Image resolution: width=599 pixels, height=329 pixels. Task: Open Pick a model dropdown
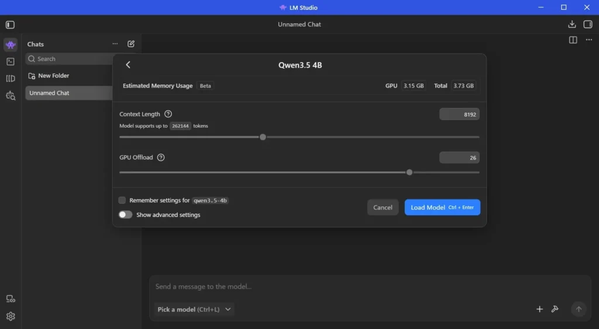[x=194, y=309]
